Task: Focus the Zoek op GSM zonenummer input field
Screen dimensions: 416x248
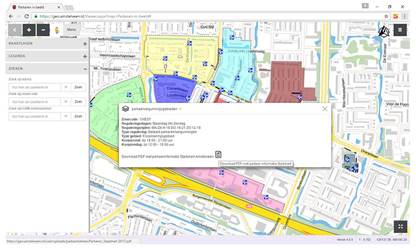Action: tap(34, 117)
